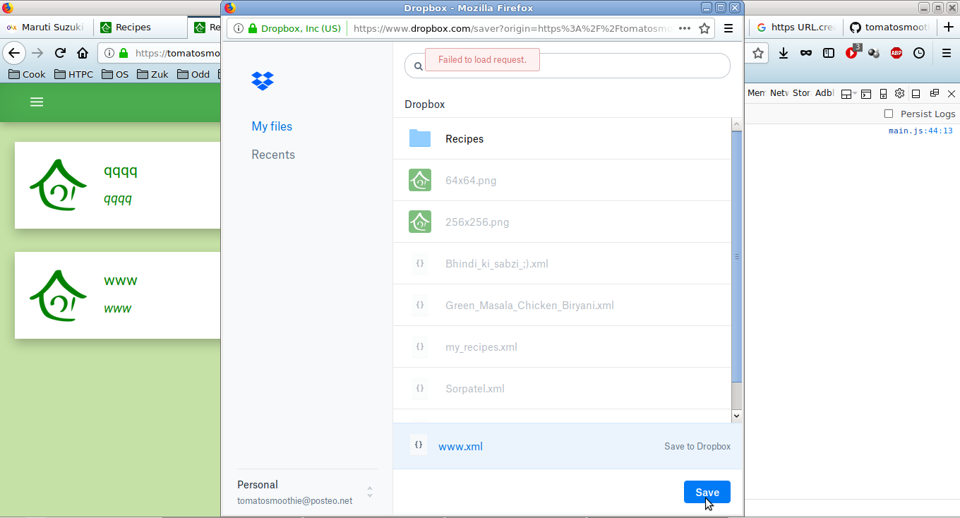Enable the Persist Logs checkbox

887,114
